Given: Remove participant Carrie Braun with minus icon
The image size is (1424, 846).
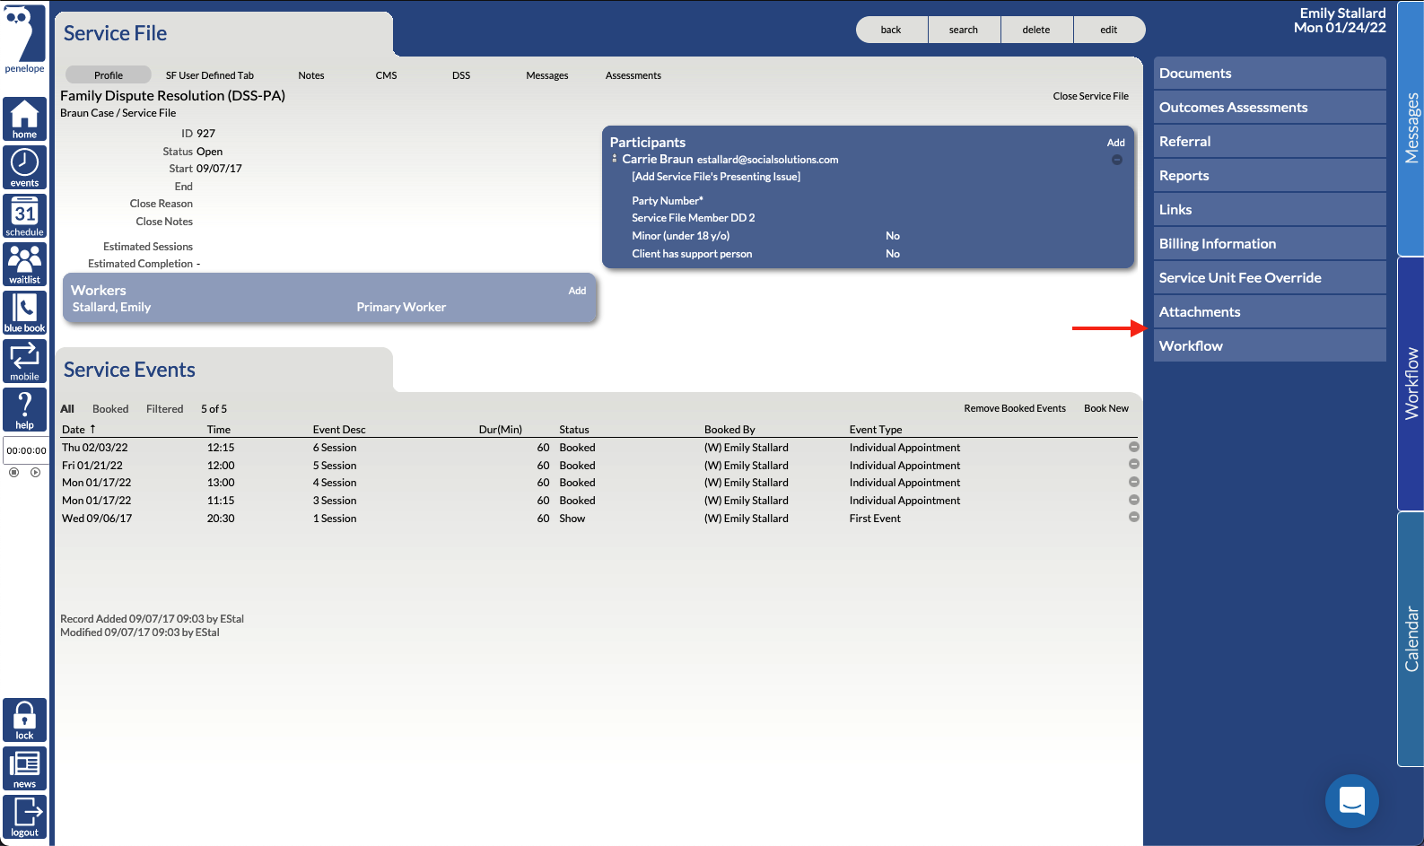Looking at the screenshot, I should click(x=1117, y=160).
